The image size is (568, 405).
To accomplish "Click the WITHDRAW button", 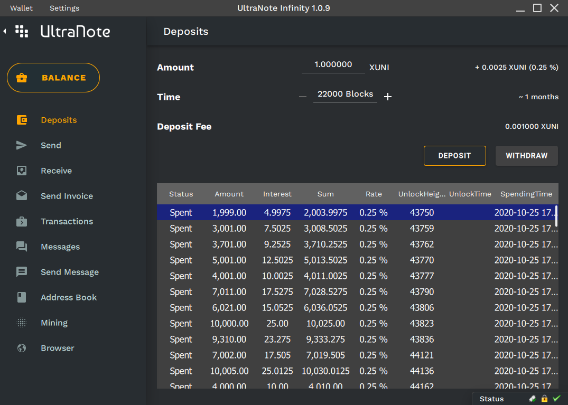I will coord(526,156).
